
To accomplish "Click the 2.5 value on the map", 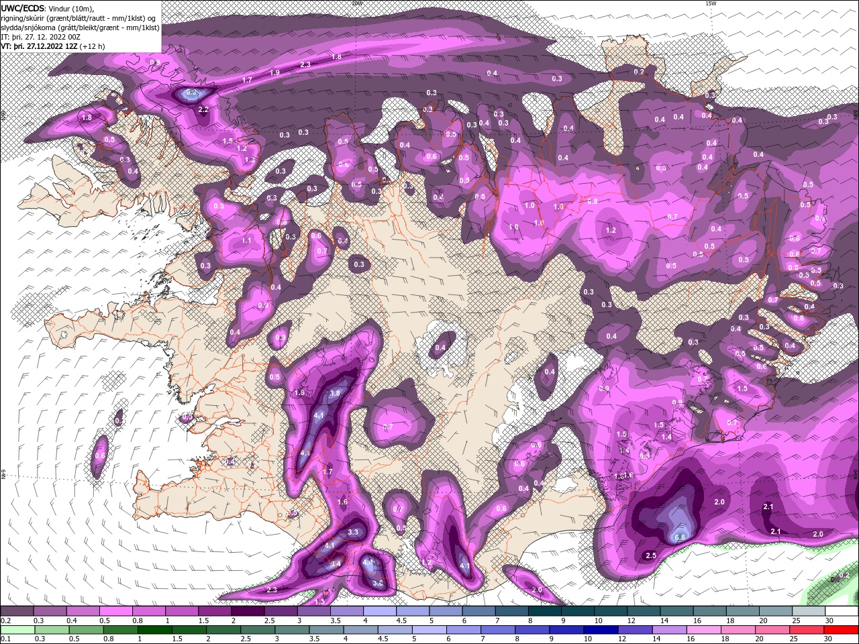I will (650, 555).
